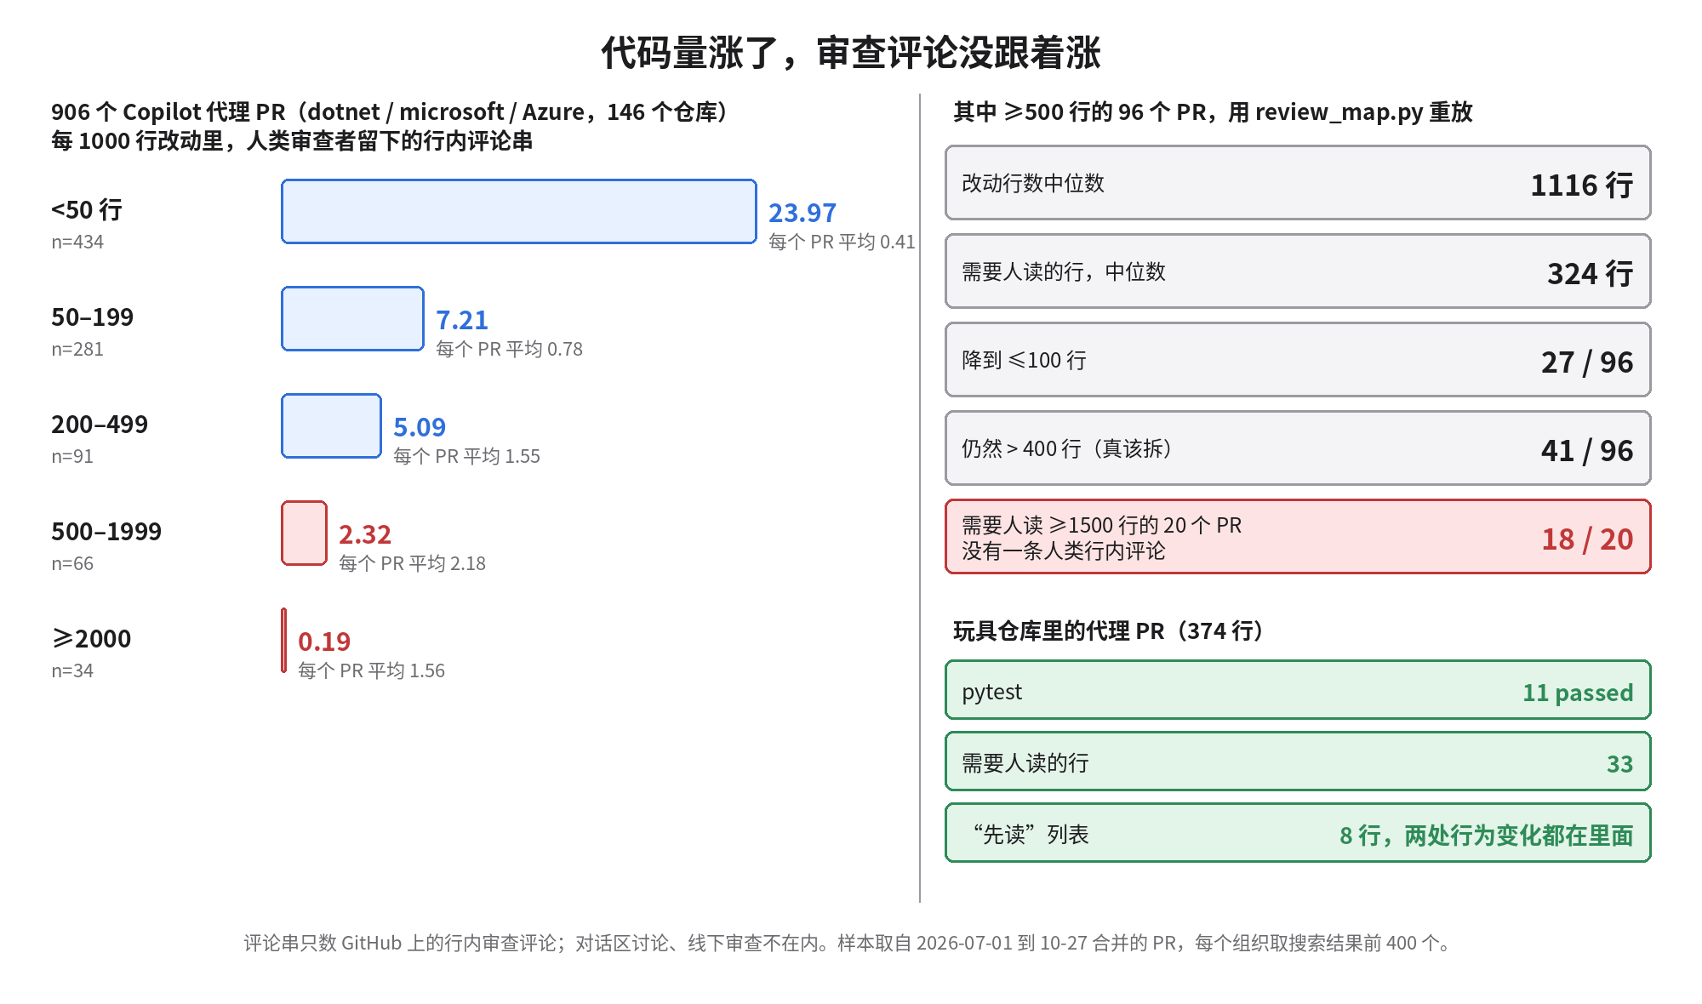Click 每个 PR 平均 2.18 caption
1702x1004 pixels.
click(x=412, y=564)
